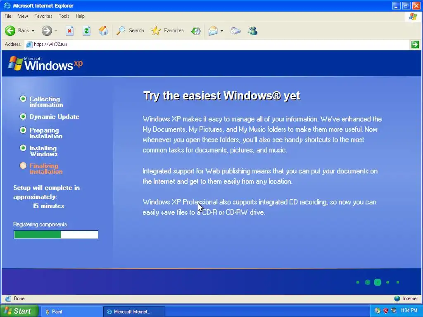Viewport: 423px width, 317px height.
Task: Click the Forward arrow icon
Action: click(47, 31)
